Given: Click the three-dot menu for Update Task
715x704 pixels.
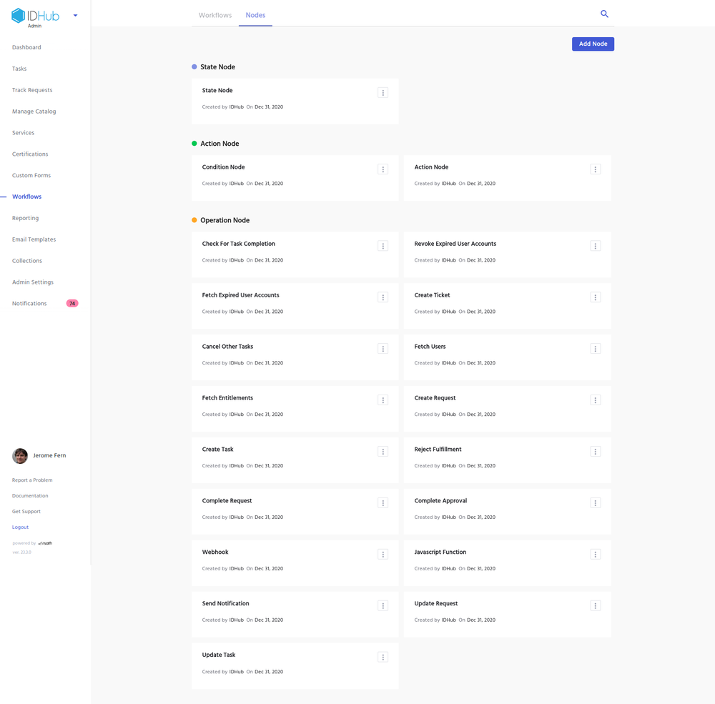Looking at the screenshot, I should coord(383,657).
